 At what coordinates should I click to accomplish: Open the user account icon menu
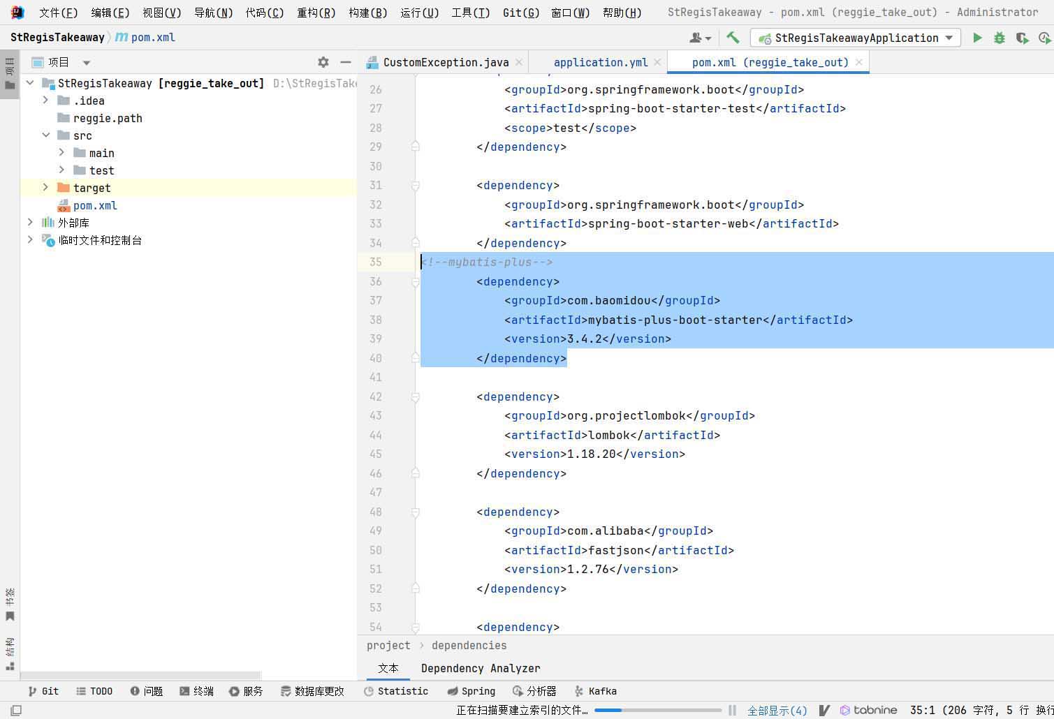tap(700, 38)
